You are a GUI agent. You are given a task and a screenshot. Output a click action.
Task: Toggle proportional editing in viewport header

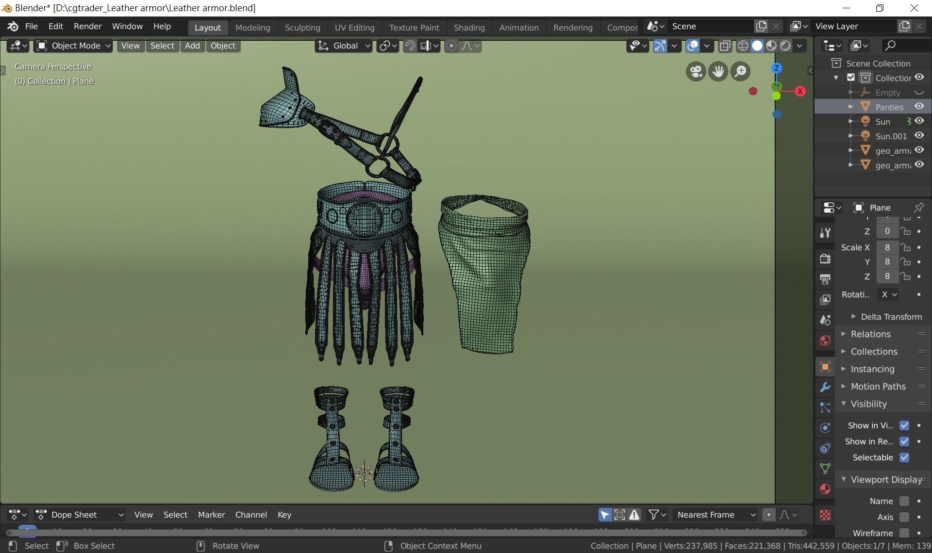(451, 46)
